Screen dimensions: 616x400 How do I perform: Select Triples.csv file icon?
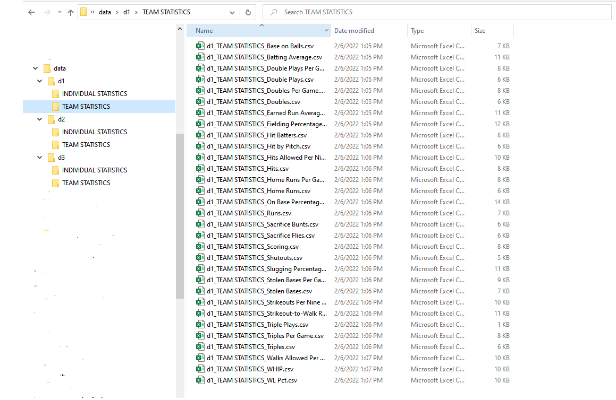[200, 347]
